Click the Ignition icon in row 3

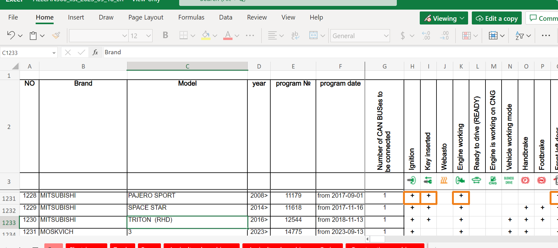click(412, 180)
